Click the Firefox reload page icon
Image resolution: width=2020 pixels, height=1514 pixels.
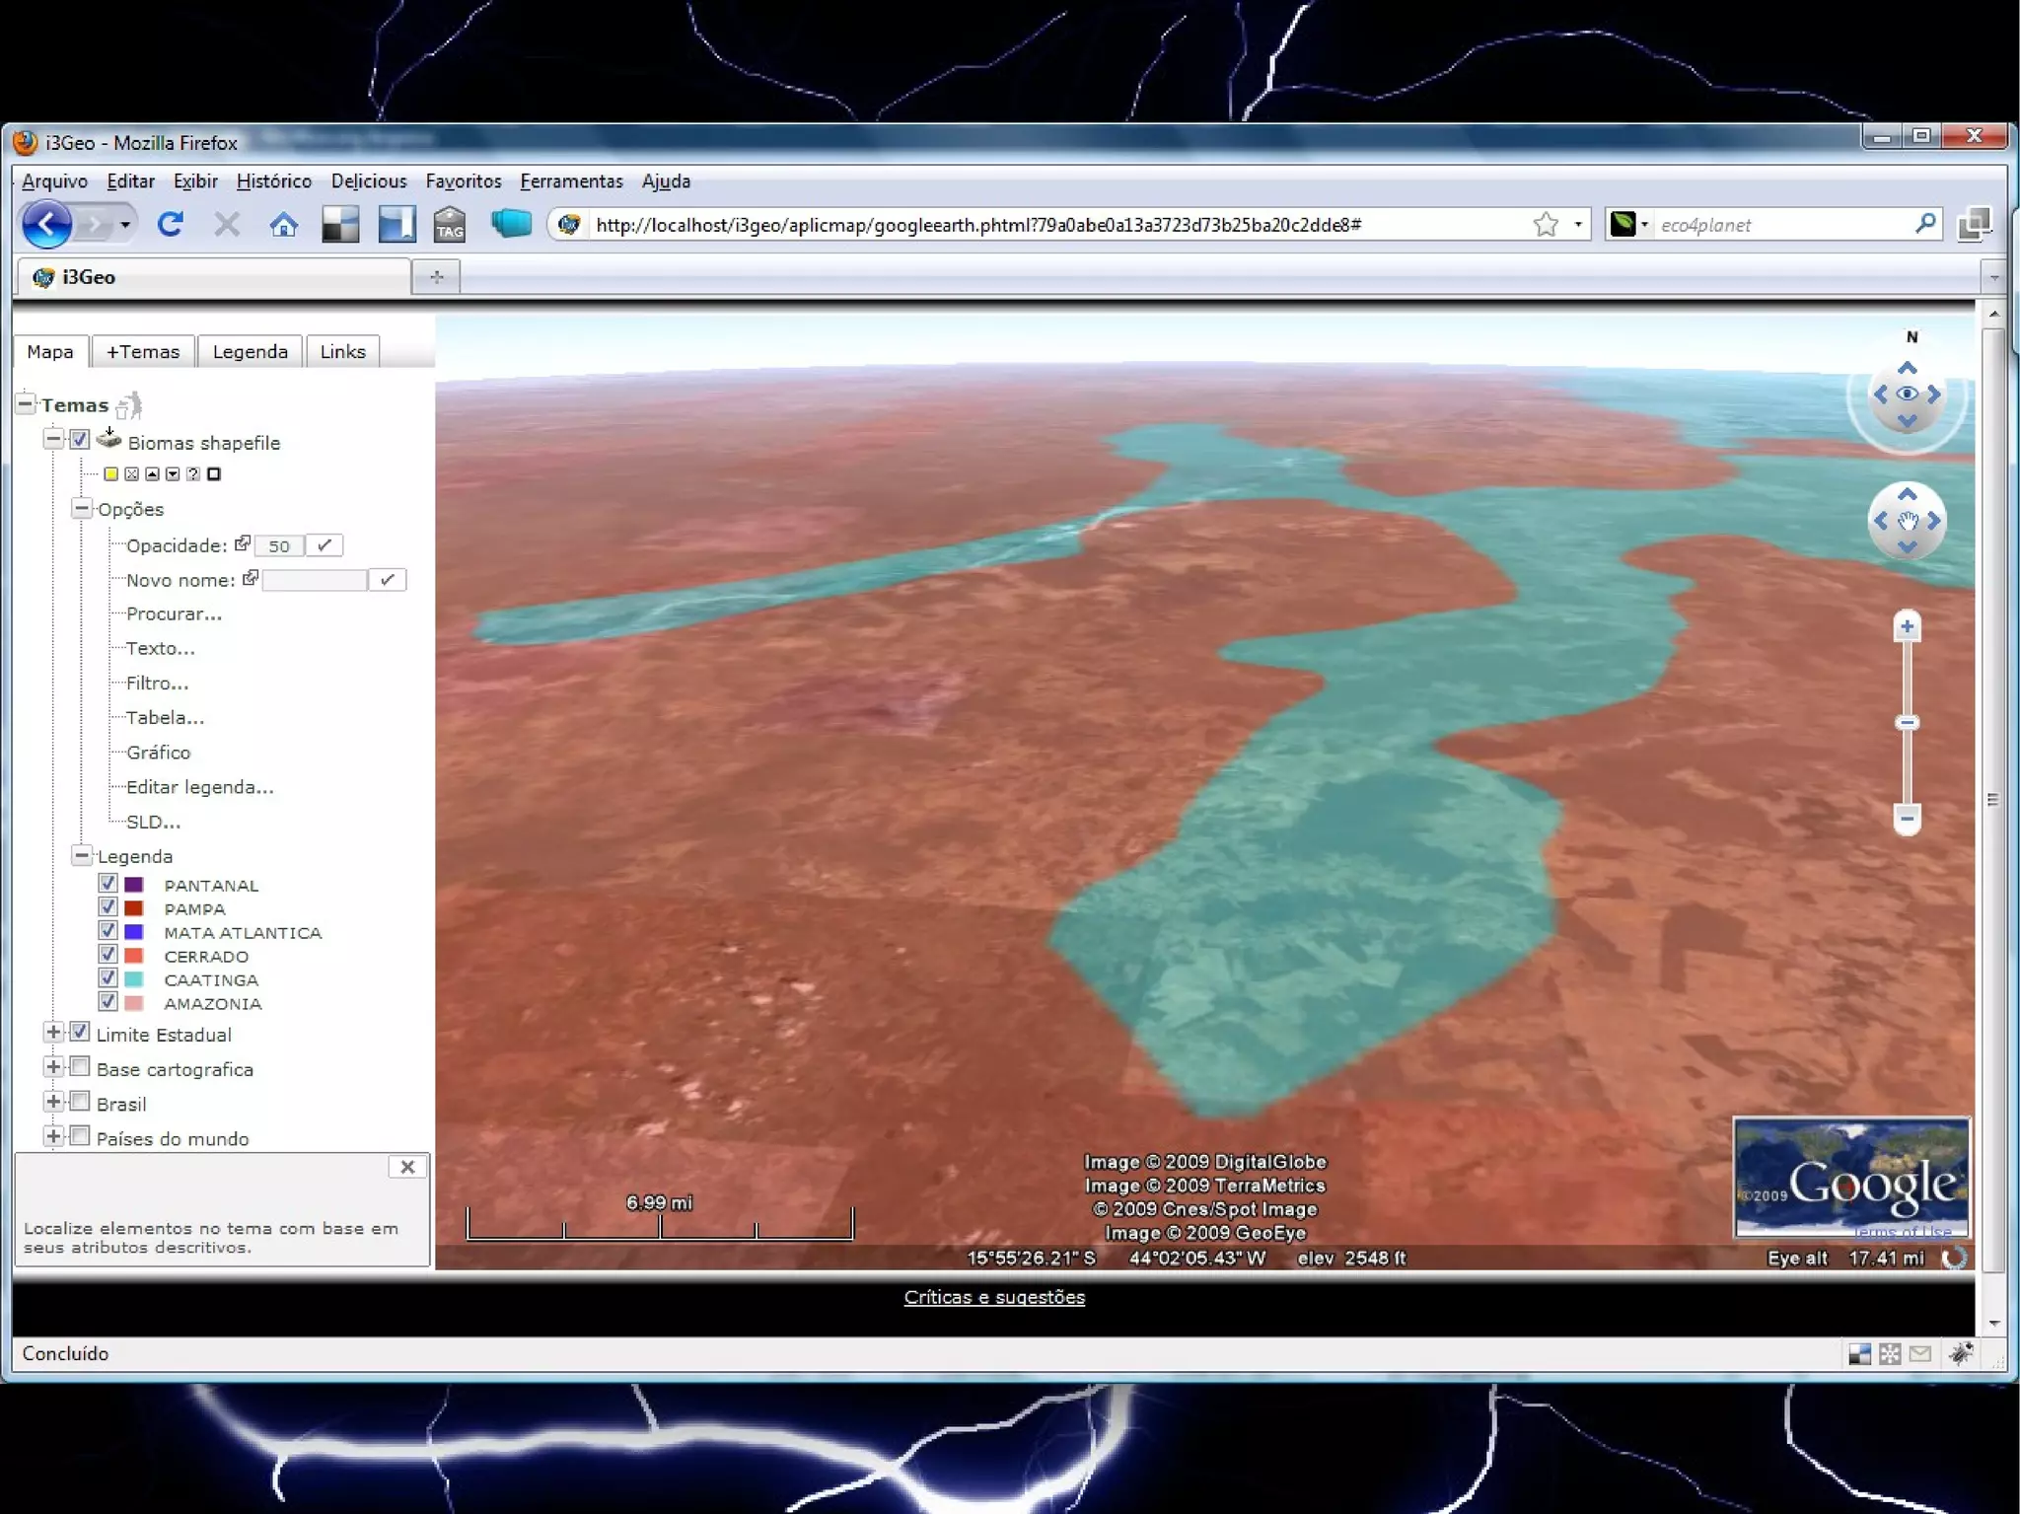171,225
